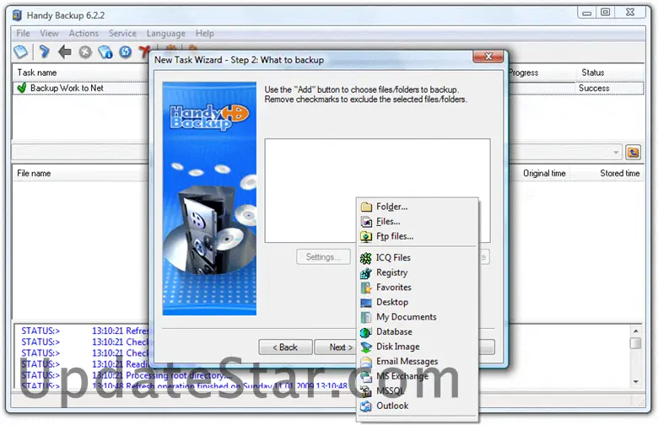Click the Files icon in popup menu

[366, 222]
